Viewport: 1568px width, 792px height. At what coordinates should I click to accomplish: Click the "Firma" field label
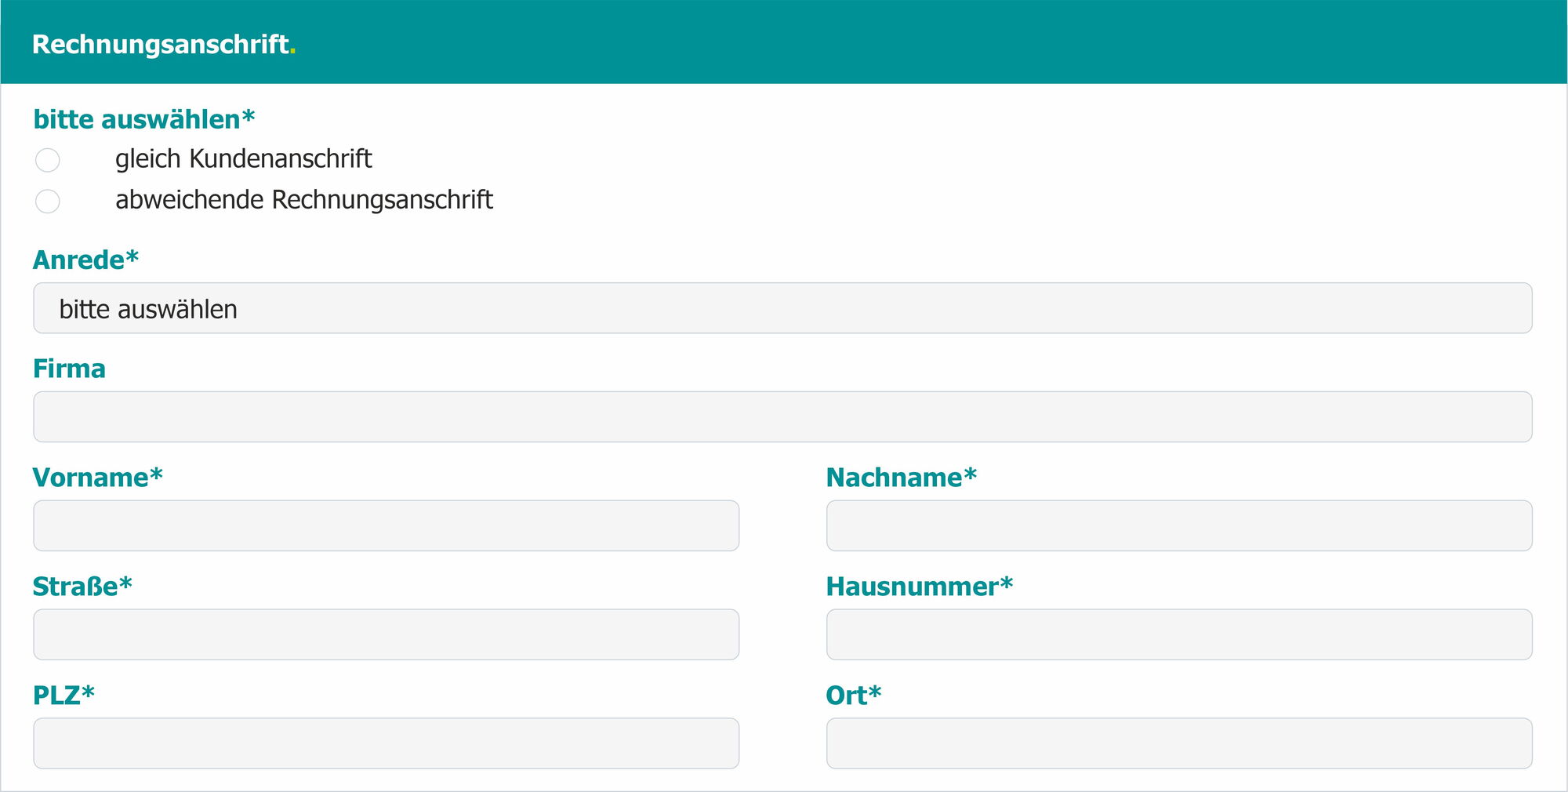coord(69,369)
